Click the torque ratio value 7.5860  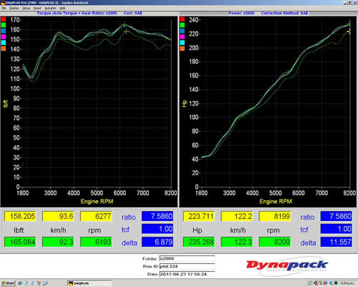coord(158,216)
